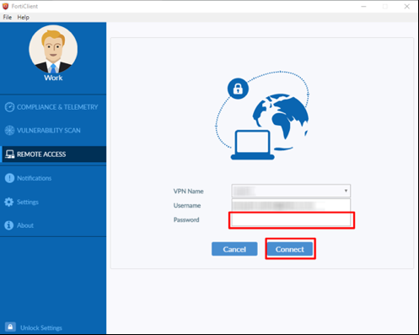Click the Settings gear icon
The width and height of the screenshot is (419, 335).
9,202
